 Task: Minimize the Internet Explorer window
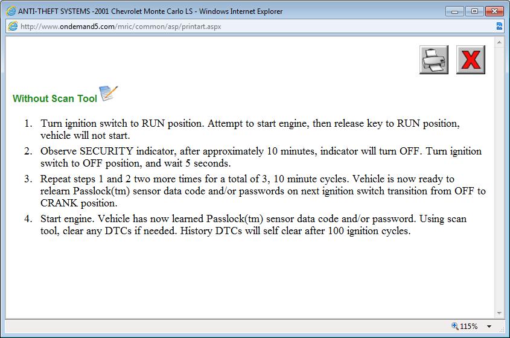pos(454,11)
